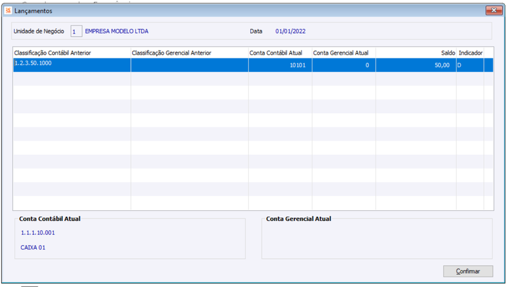Click the Data label

click(x=256, y=31)
